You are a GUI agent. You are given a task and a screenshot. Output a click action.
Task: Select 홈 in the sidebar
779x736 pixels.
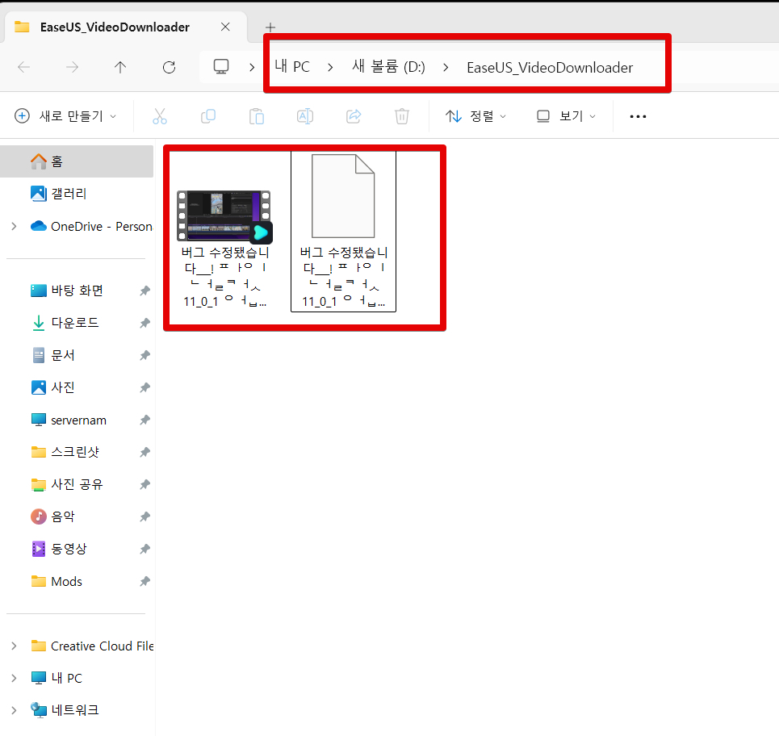tap(77, 161)
